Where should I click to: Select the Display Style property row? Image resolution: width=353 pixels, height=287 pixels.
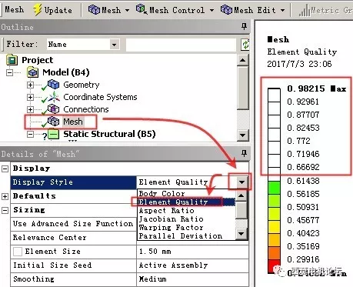click(73, 182)
